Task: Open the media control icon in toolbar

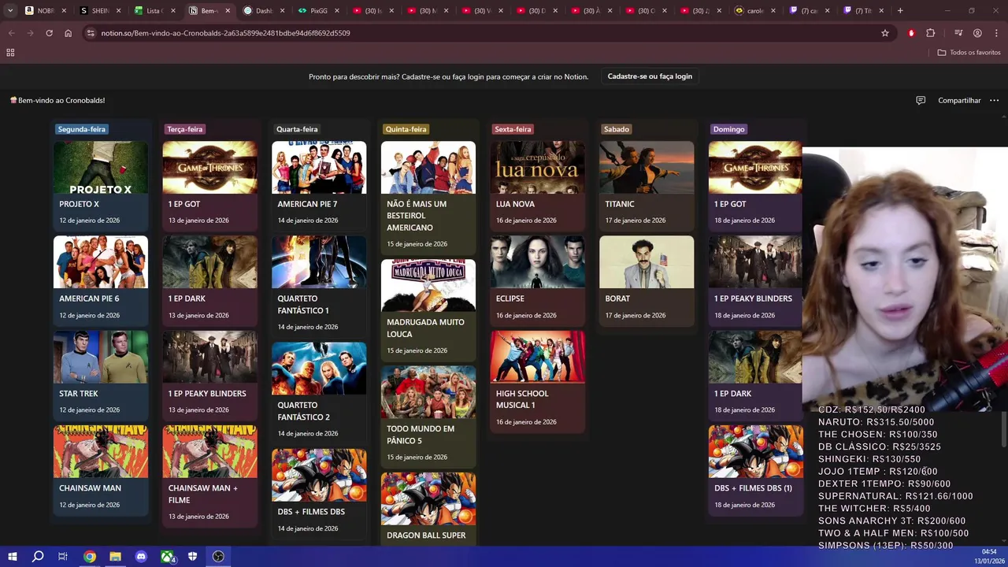Action: pos(958,33)
